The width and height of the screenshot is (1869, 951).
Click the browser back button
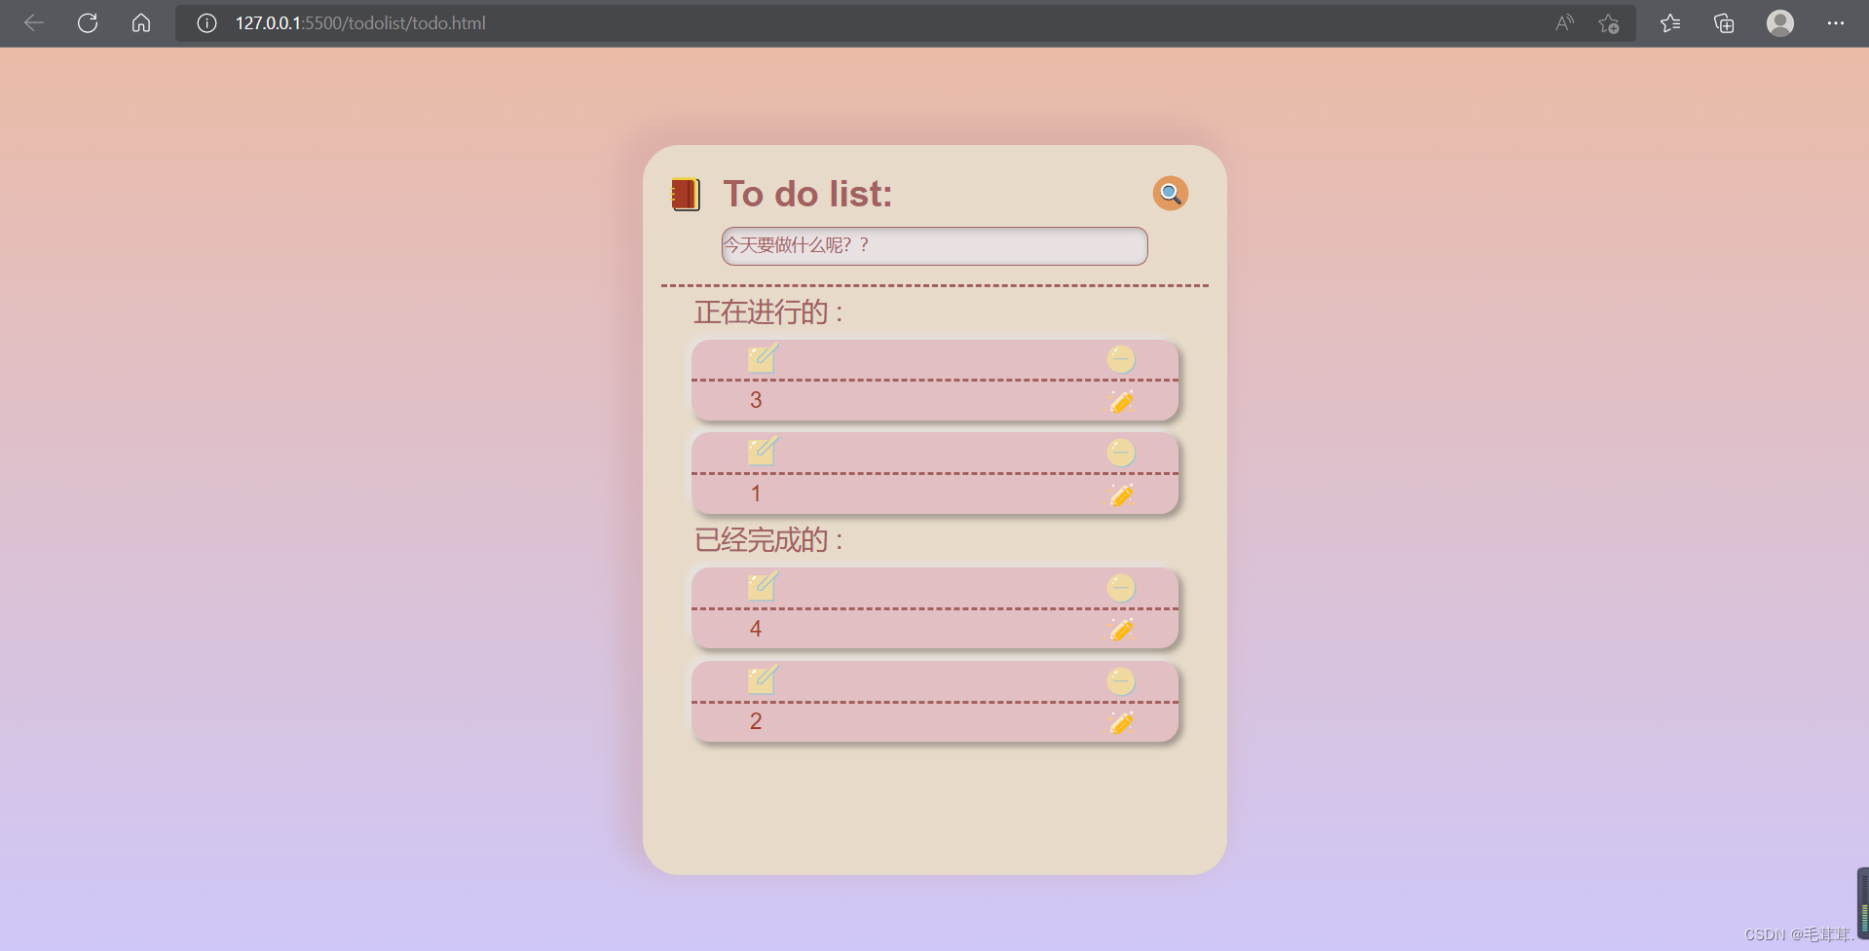pos(34,22)
